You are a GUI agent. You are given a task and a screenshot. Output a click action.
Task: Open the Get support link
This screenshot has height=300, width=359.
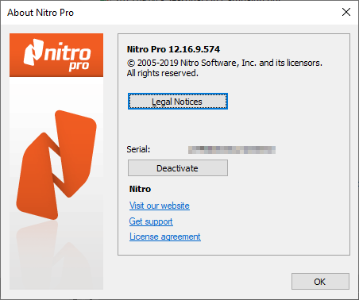[x=151, y=221]
